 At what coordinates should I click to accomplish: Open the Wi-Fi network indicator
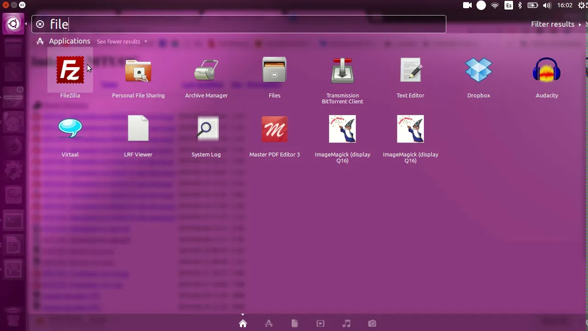coord(495,6)
